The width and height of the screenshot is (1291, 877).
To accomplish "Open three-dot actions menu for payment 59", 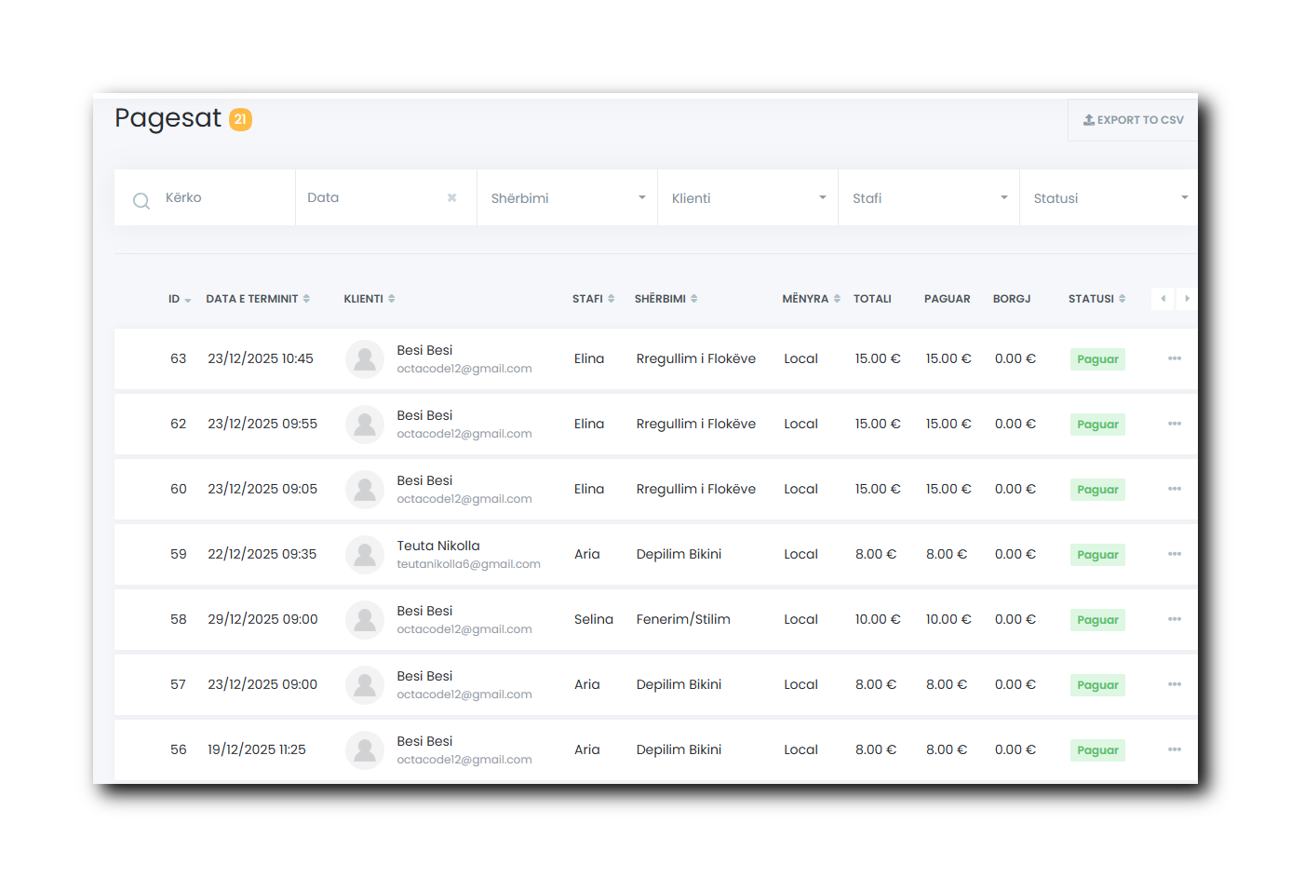I will tap(1174, 554).
